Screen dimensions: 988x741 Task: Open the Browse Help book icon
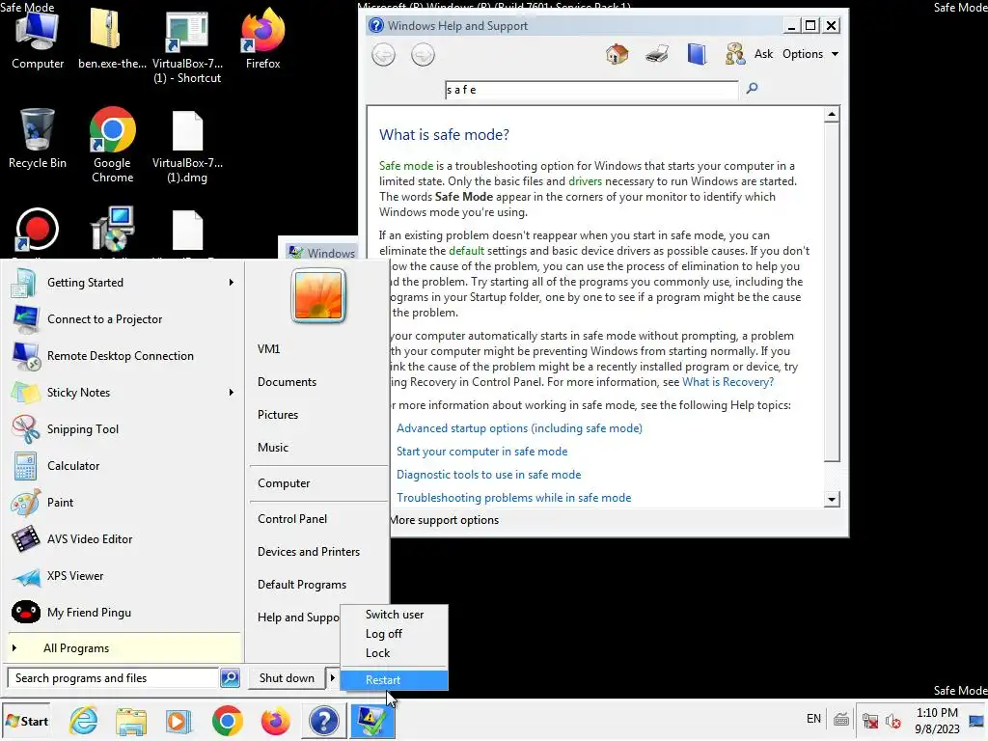(697, 54)
